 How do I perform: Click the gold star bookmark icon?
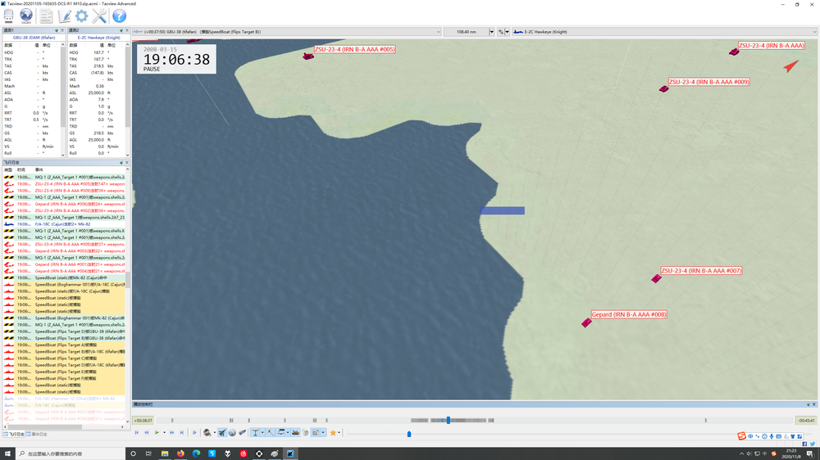point(333,432)
